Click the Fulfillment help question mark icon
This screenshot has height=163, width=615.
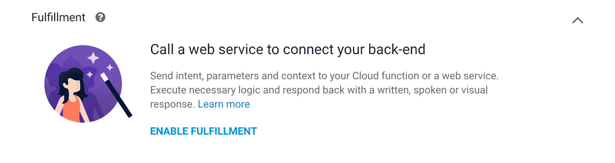(100, 17)
